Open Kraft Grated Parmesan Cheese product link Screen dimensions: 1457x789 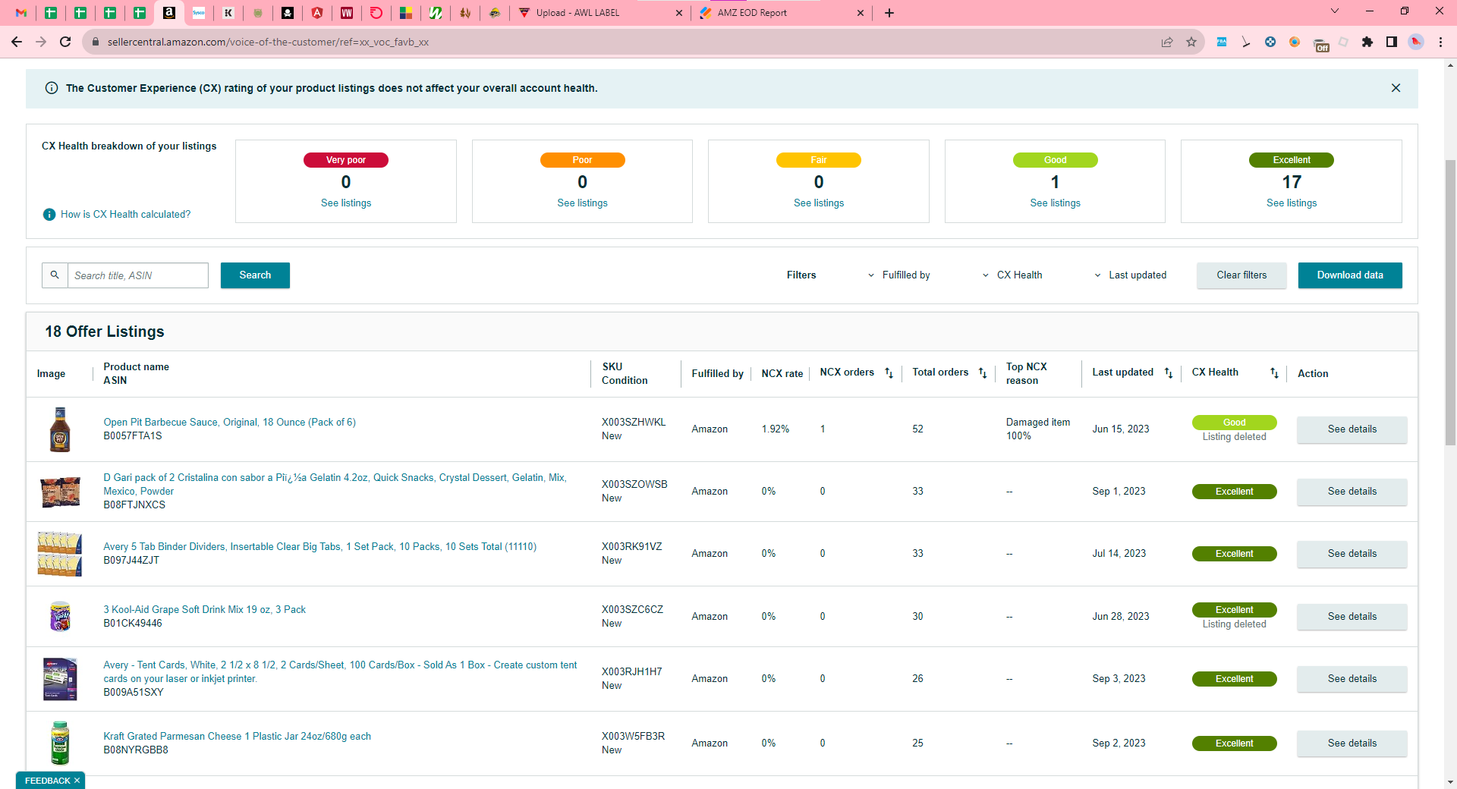point(237,737)
